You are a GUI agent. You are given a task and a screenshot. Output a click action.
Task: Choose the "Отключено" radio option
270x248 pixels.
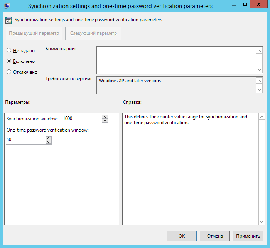click(9, 72)
